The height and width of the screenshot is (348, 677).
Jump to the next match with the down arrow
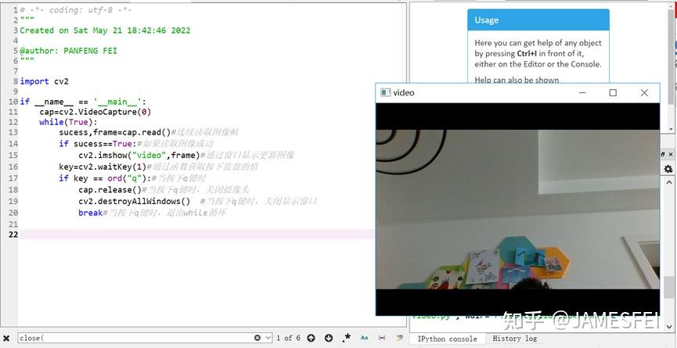[x=329, y=338]
